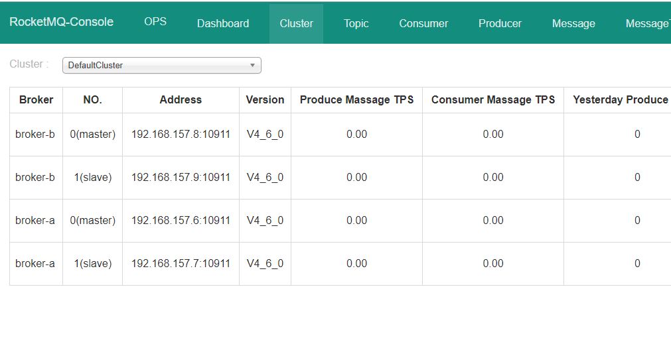Select address 192.168.157.7:10911
Screen dimensions: 671x346
(181, 264)
